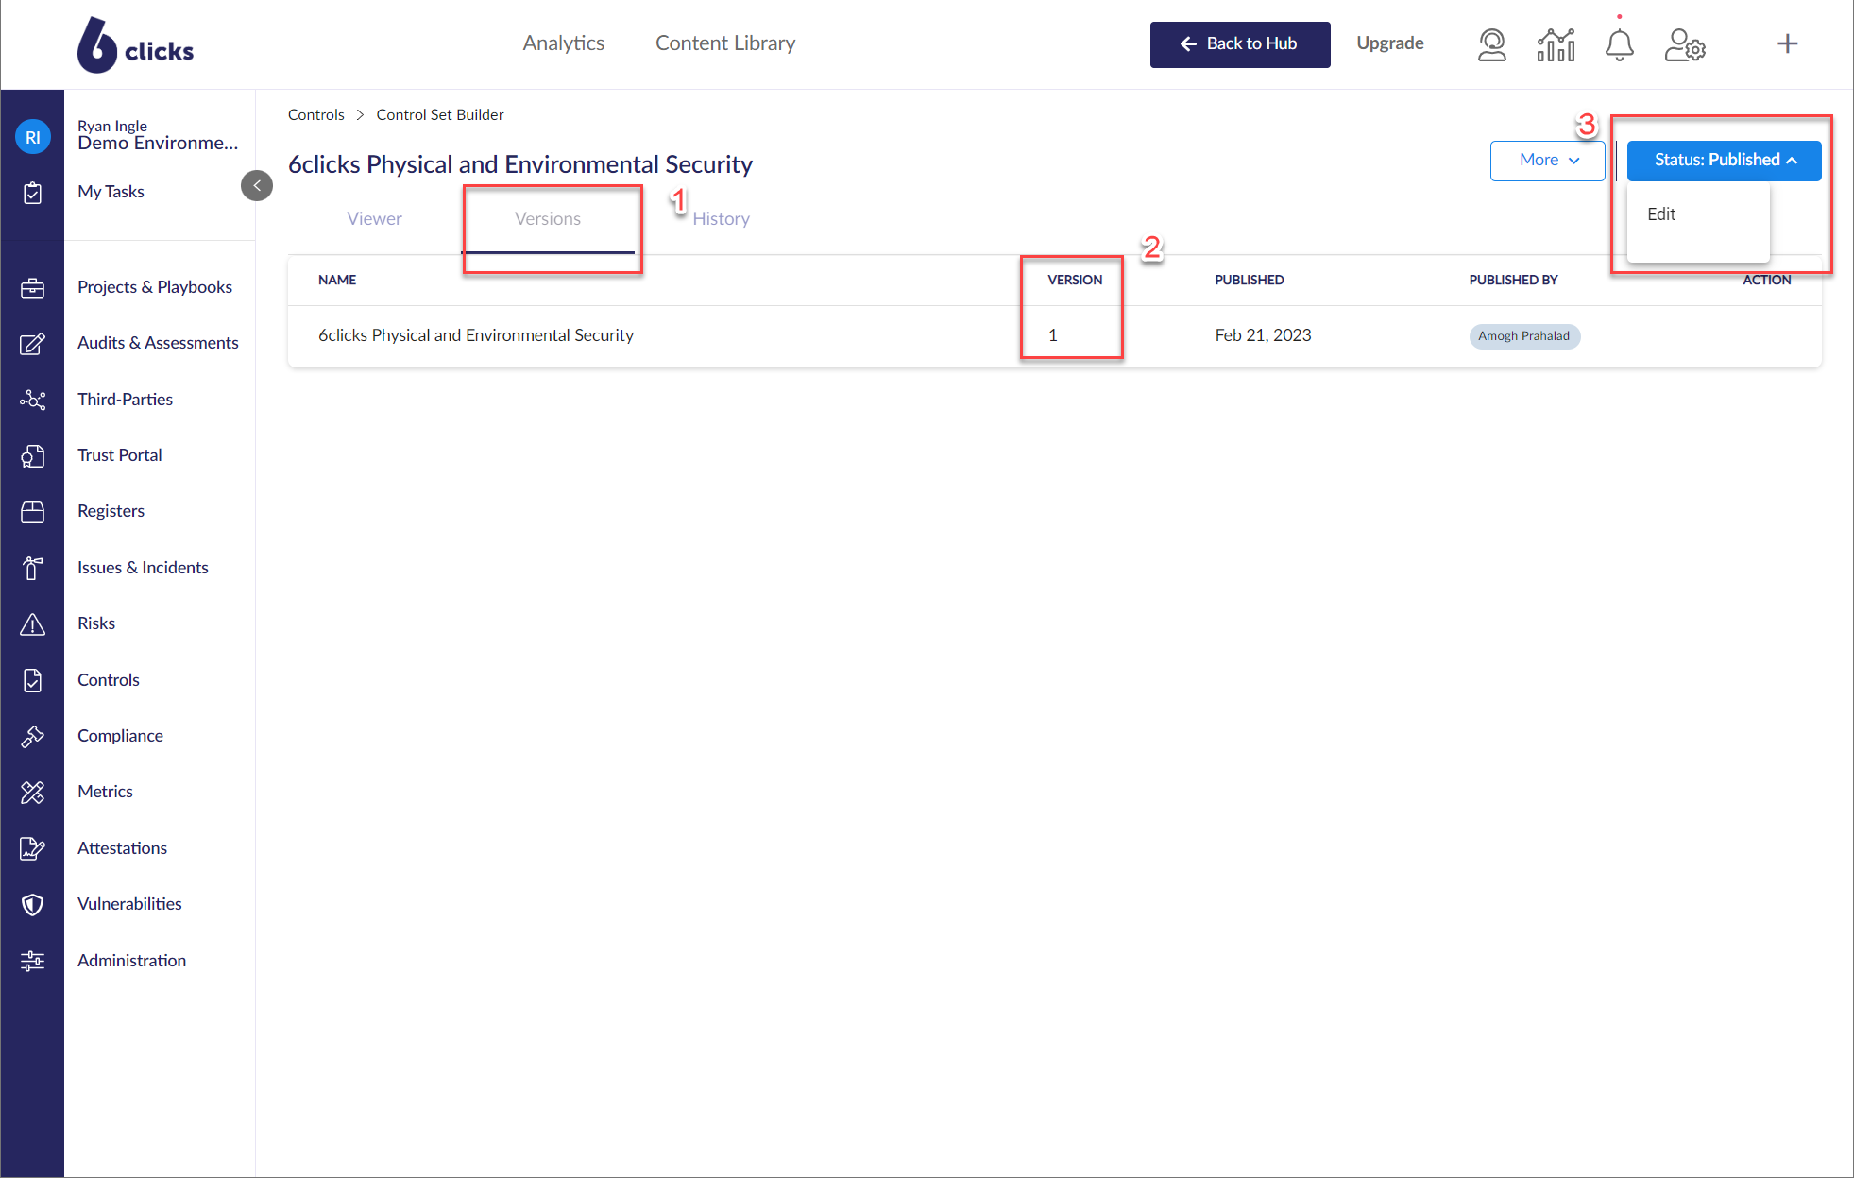1854x1178 pixels.
Task: Select Edit from the status menu
Action: coord(1661,214)
